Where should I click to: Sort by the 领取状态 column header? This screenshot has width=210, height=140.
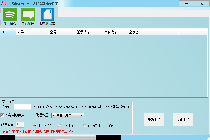pos(113,32)
